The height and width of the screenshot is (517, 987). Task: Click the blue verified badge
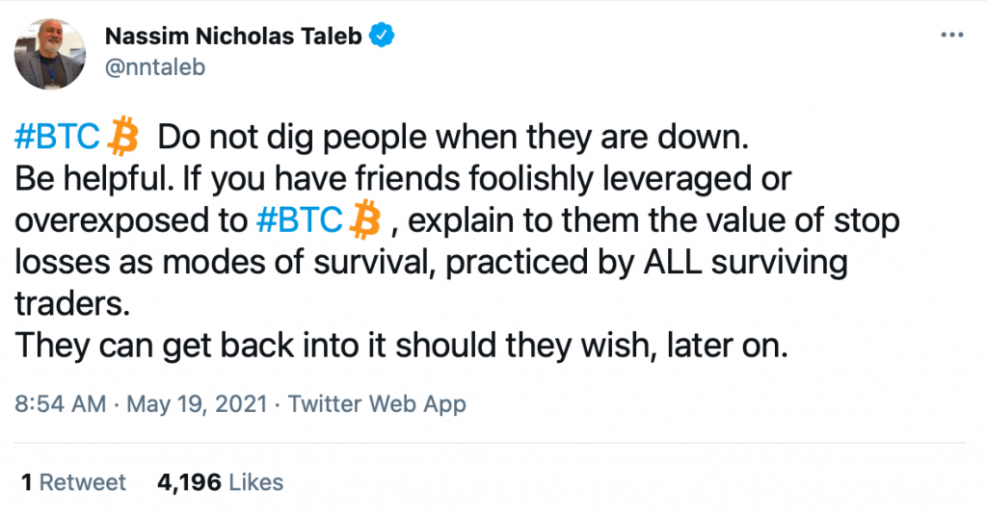tap(382, 38)
